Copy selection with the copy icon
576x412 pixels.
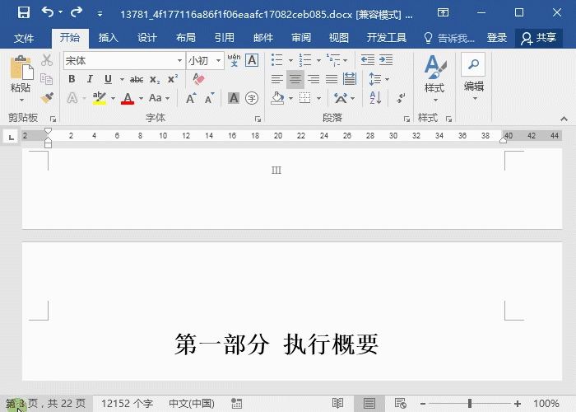(x=47, y=79)
